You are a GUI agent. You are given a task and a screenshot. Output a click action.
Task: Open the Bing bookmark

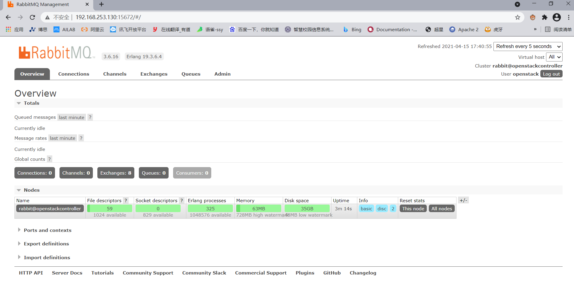pos(352,29)
